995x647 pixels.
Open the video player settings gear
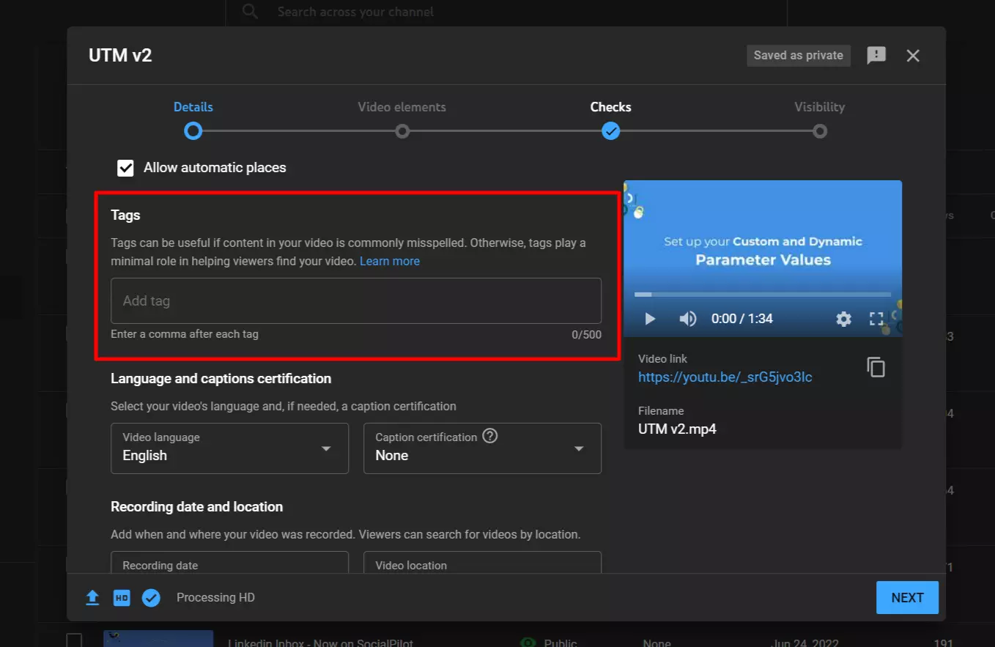click(x=843, y=319)
